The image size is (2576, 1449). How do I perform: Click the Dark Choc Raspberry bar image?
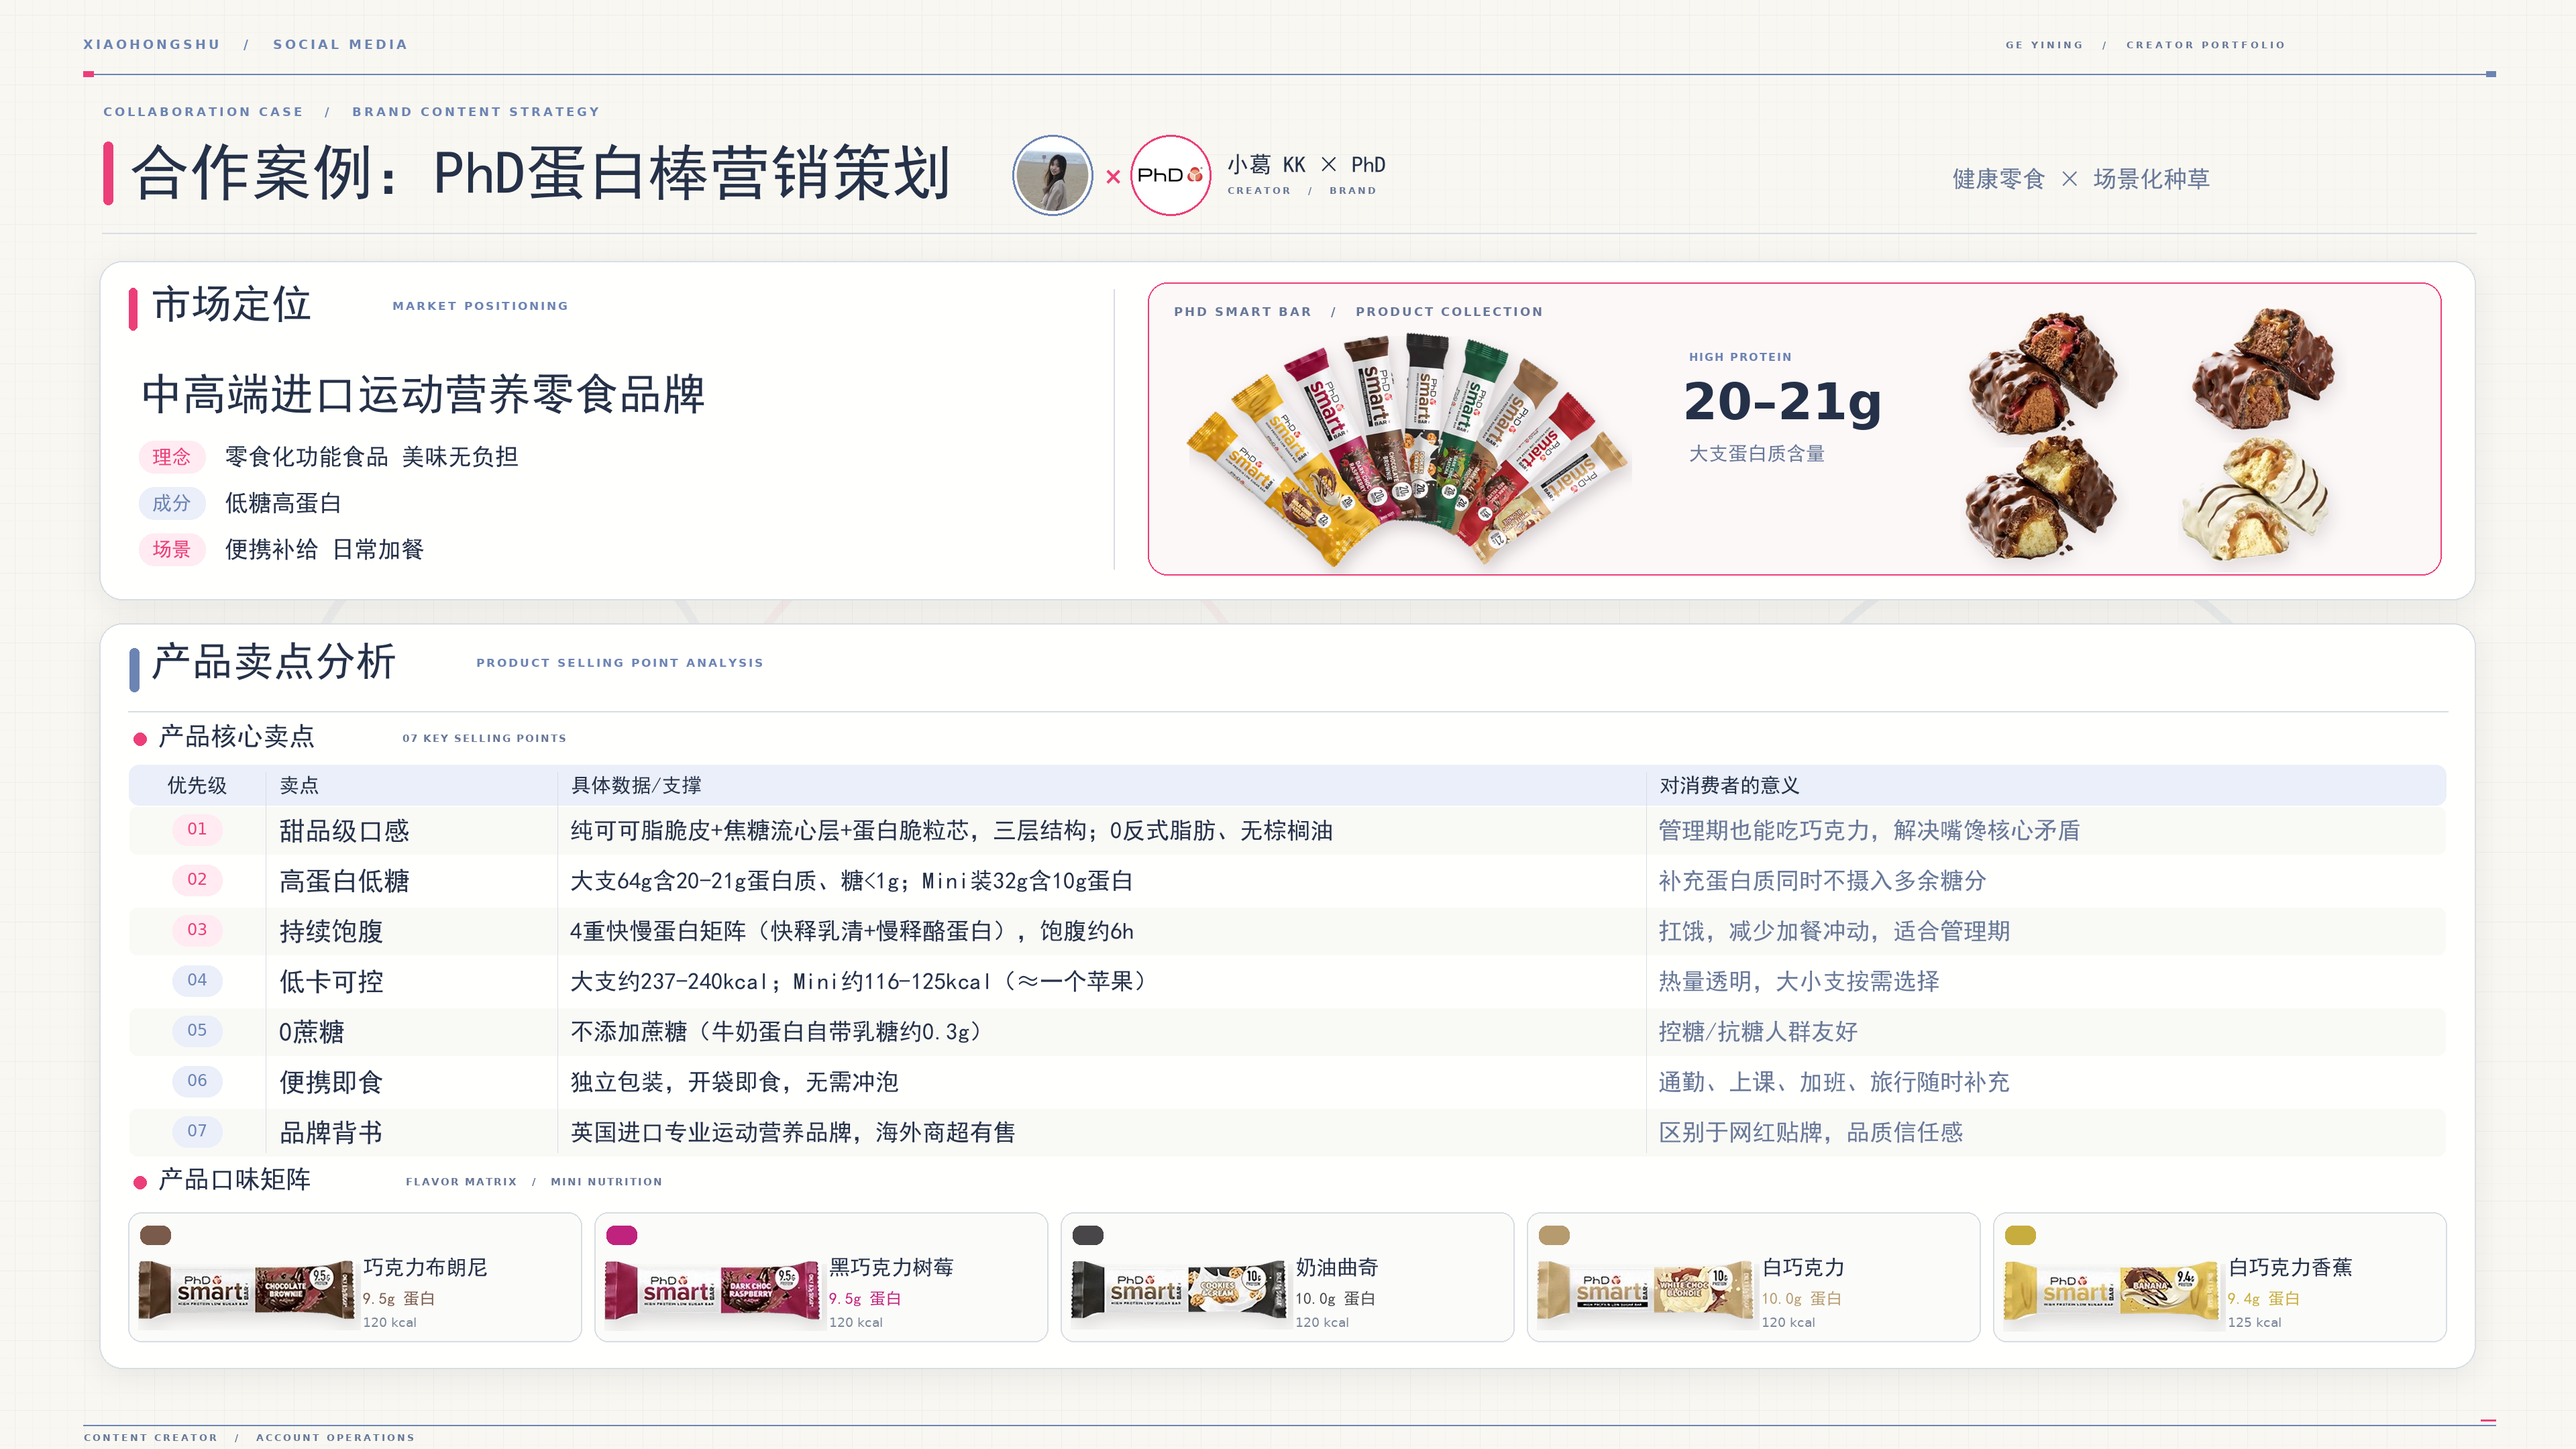[x=712, y=1291]
